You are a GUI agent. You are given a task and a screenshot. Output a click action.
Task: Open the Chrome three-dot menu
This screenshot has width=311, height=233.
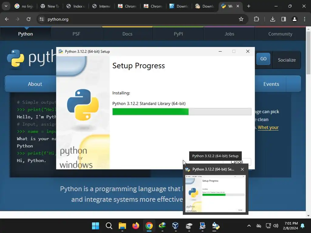[305, 19]
